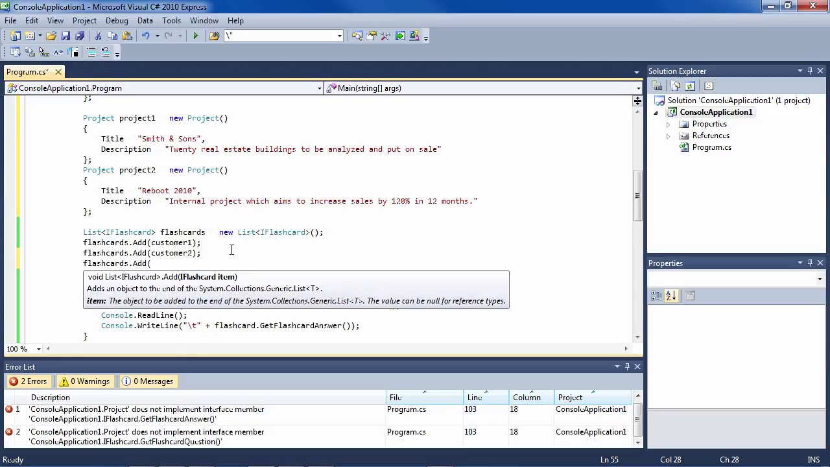Open the ConsoleApplication1.Program class dropdown
Viewport: 830px width, 467px height.
[319, 88]
